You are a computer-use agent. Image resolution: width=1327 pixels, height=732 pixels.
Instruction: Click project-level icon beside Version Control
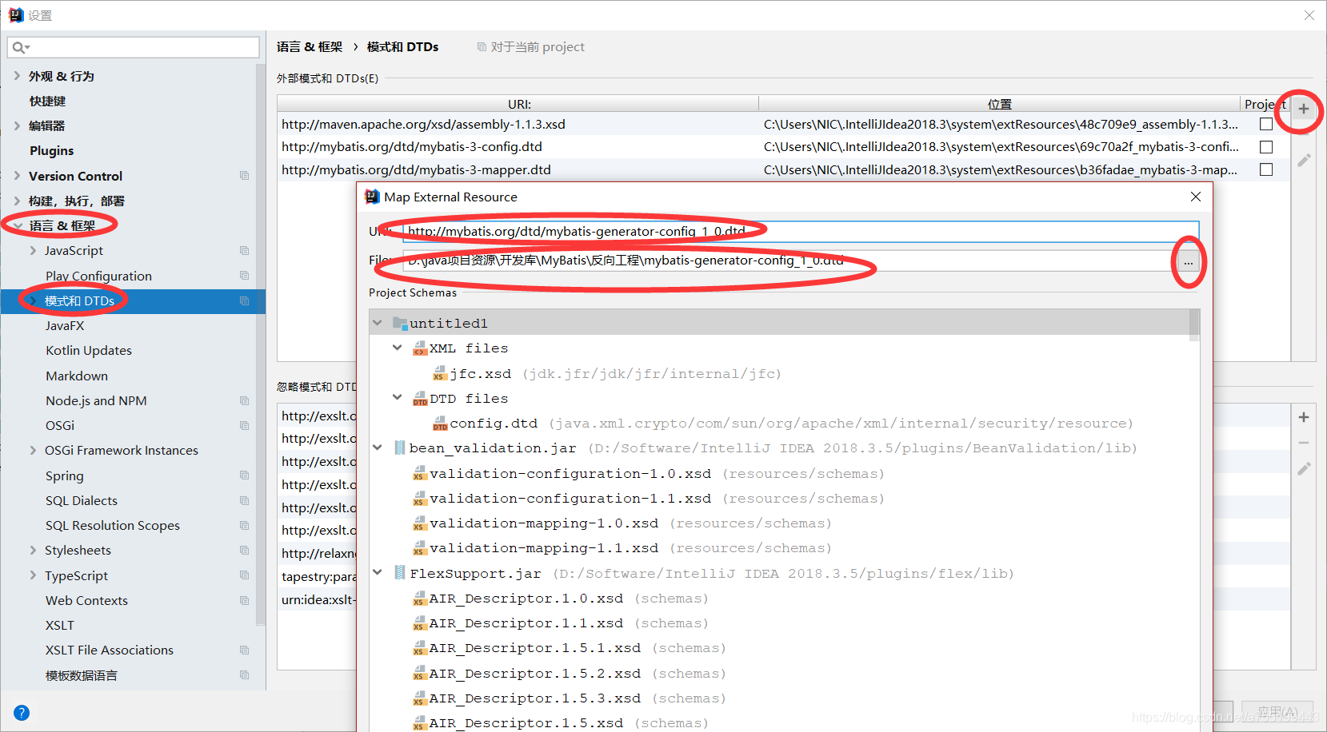(x=244, y=176)
